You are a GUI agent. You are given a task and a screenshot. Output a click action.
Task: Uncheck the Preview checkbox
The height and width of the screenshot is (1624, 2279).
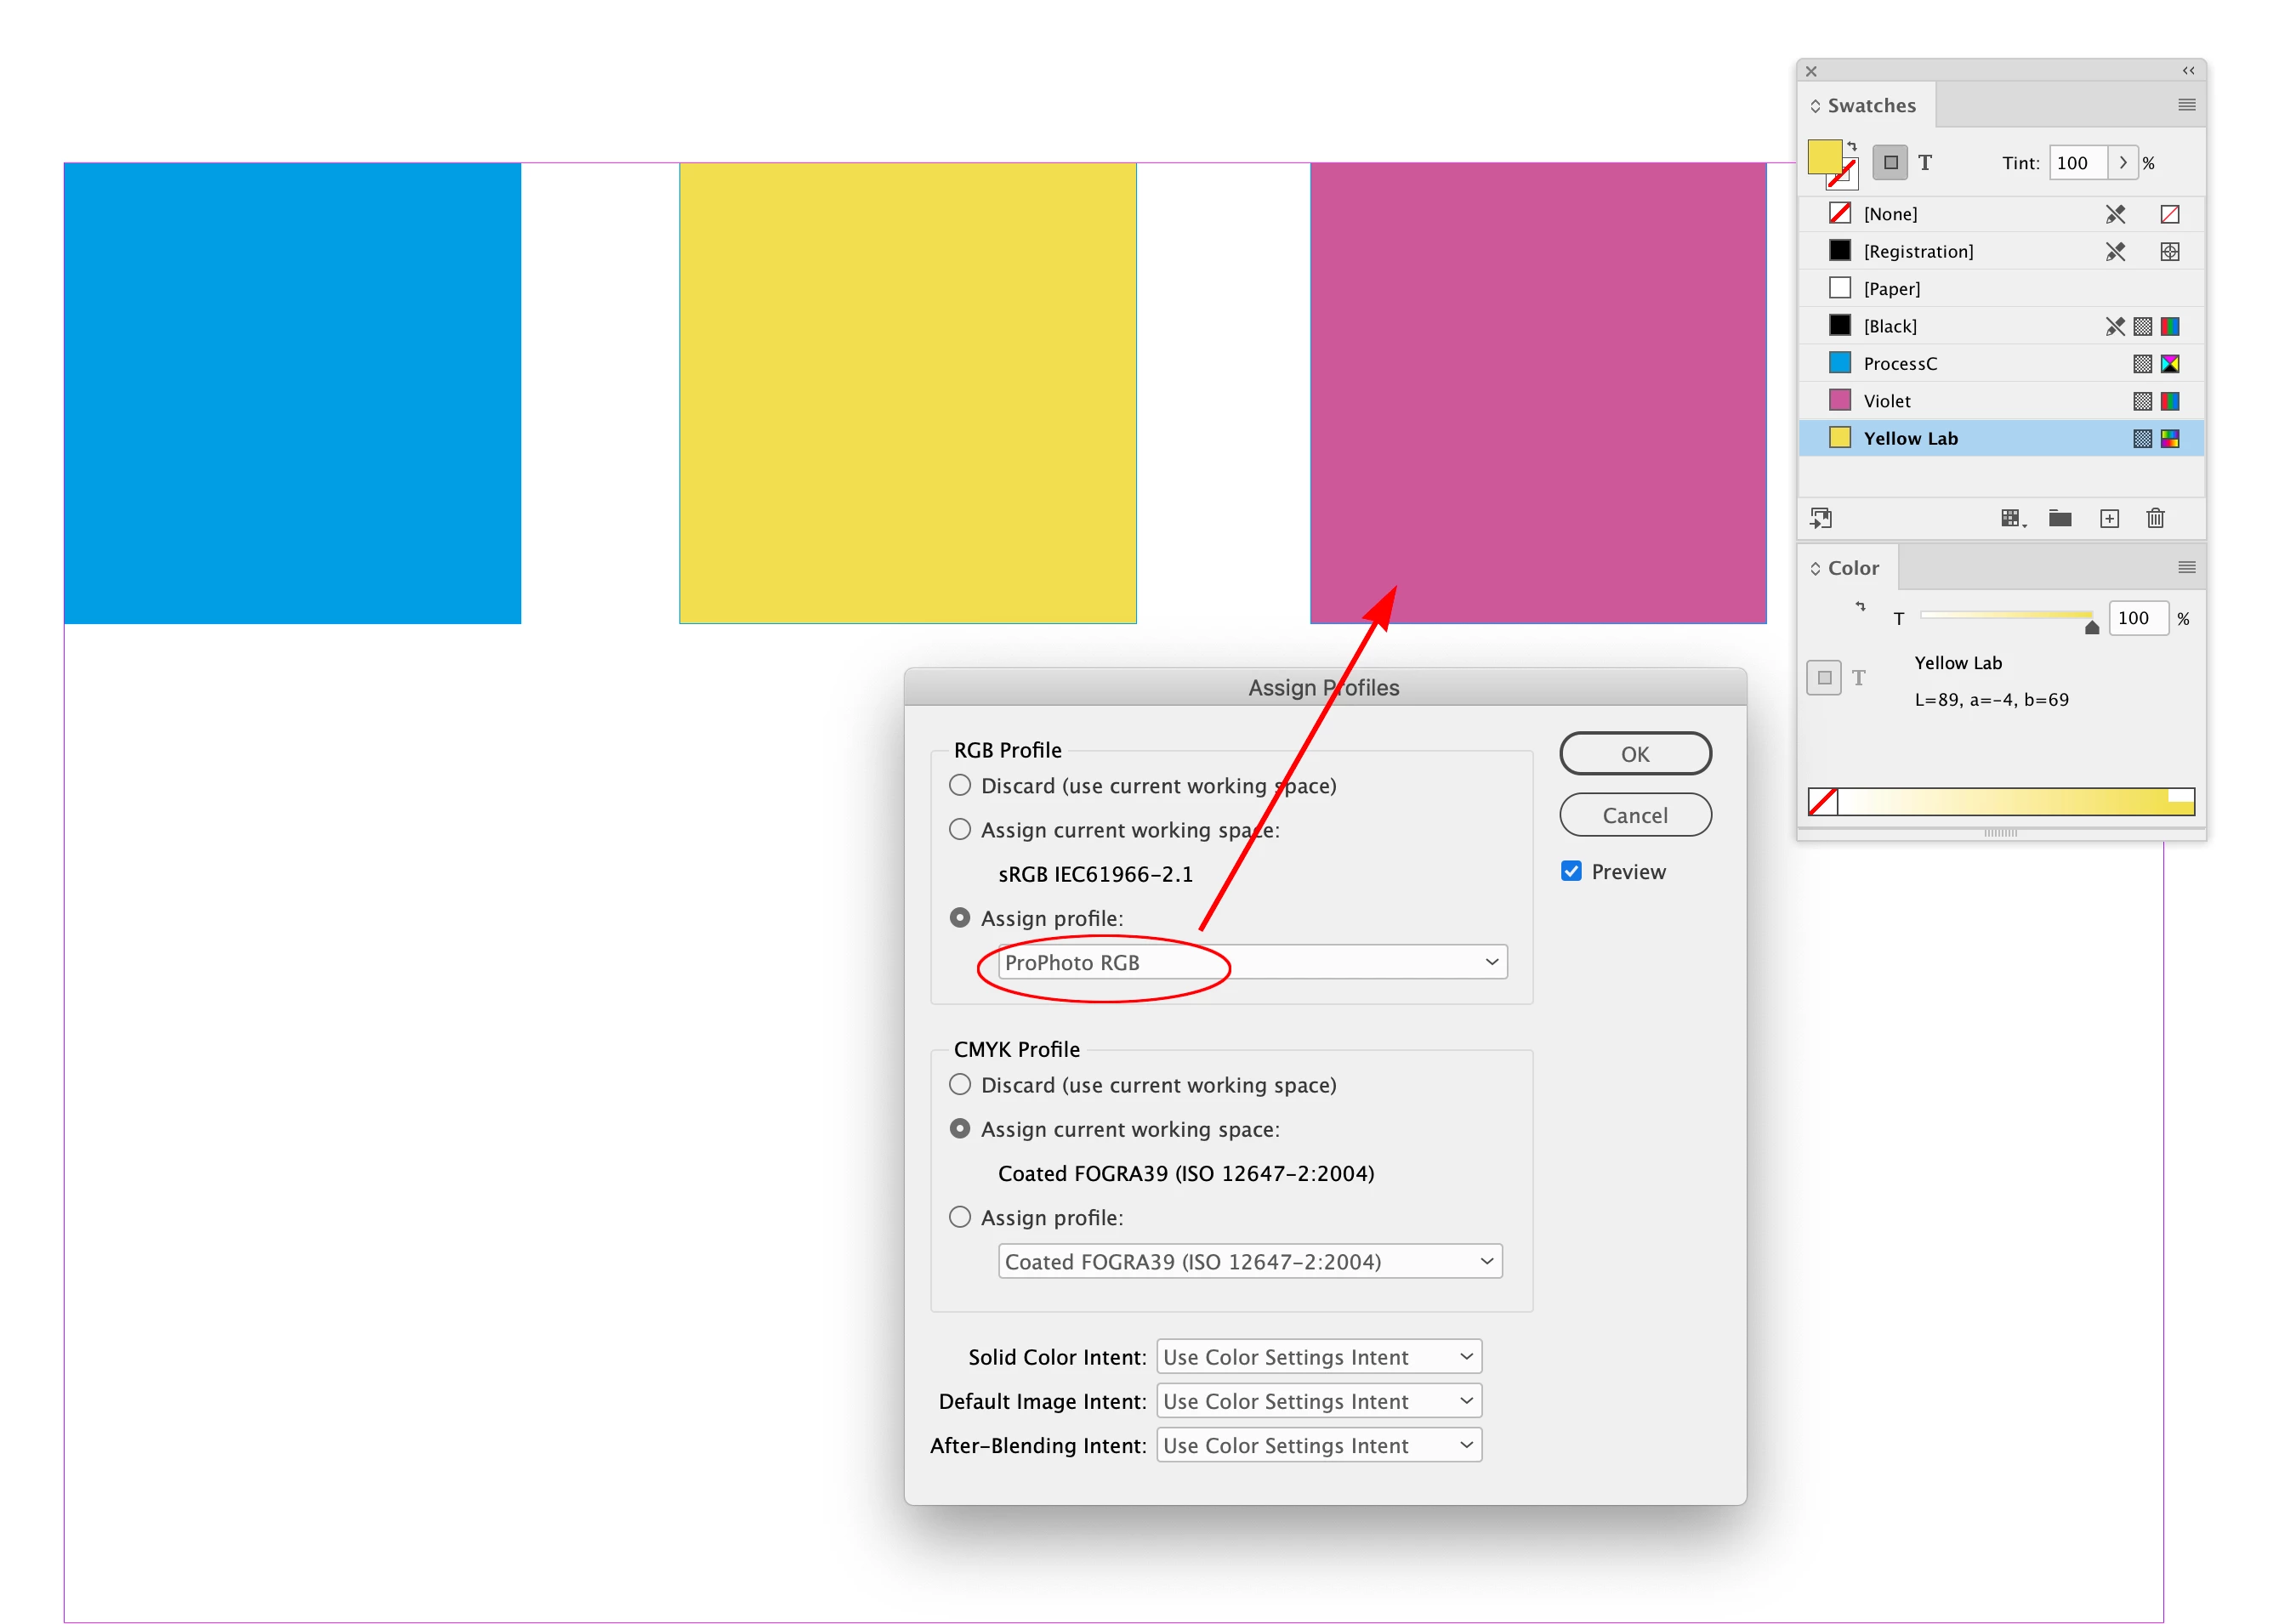[1571, 871]
